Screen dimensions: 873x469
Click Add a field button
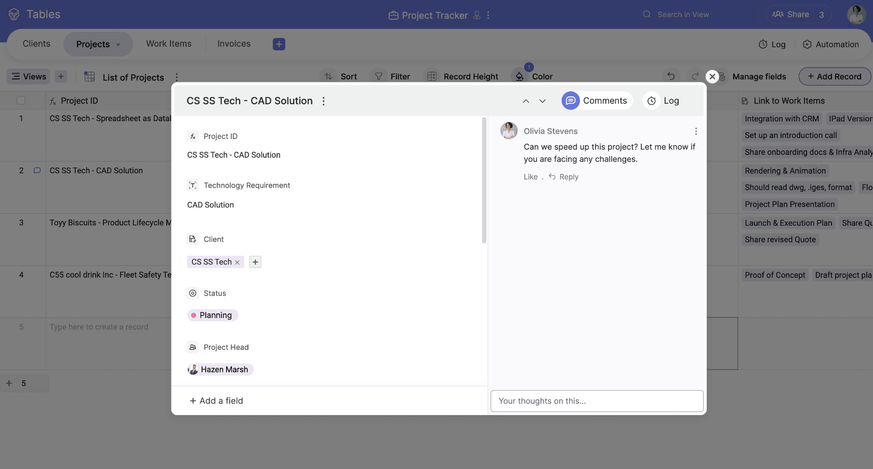(216, 401)
